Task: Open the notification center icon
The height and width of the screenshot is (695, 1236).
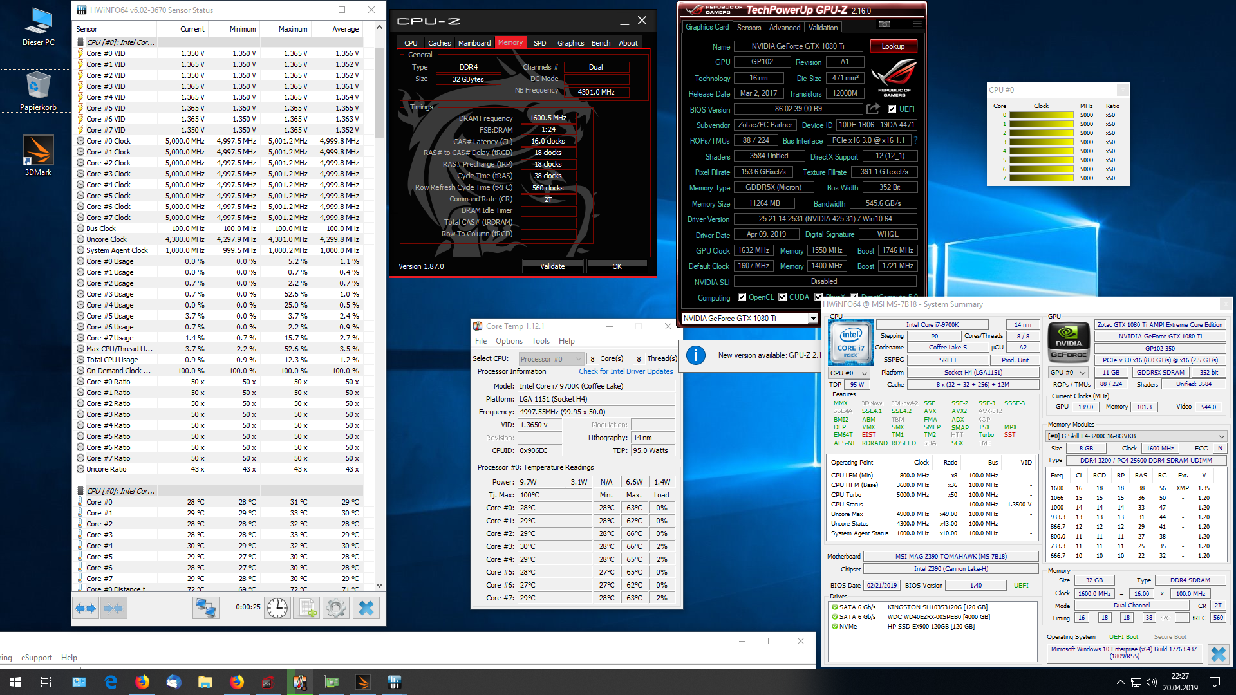Action: coord(1215,682)
